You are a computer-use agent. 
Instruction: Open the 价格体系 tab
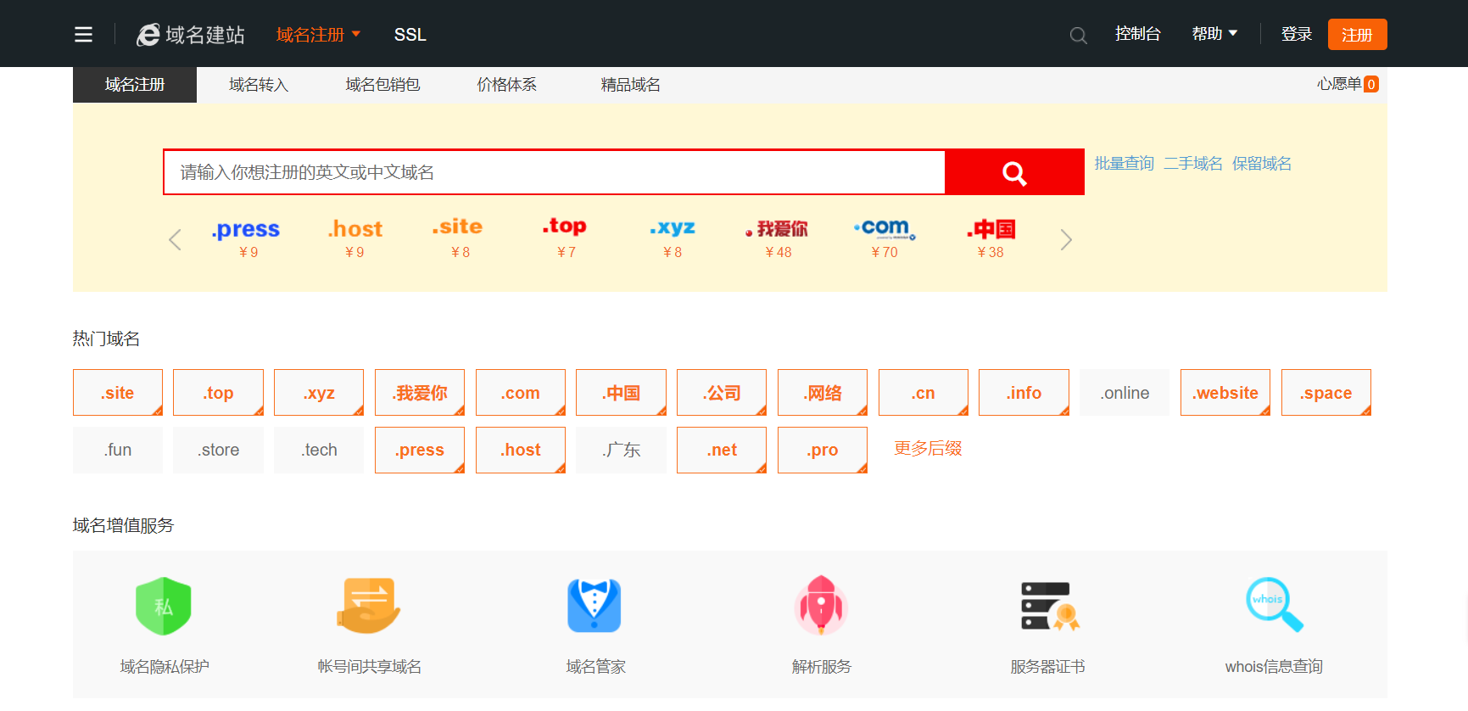(x=506, y=85)
